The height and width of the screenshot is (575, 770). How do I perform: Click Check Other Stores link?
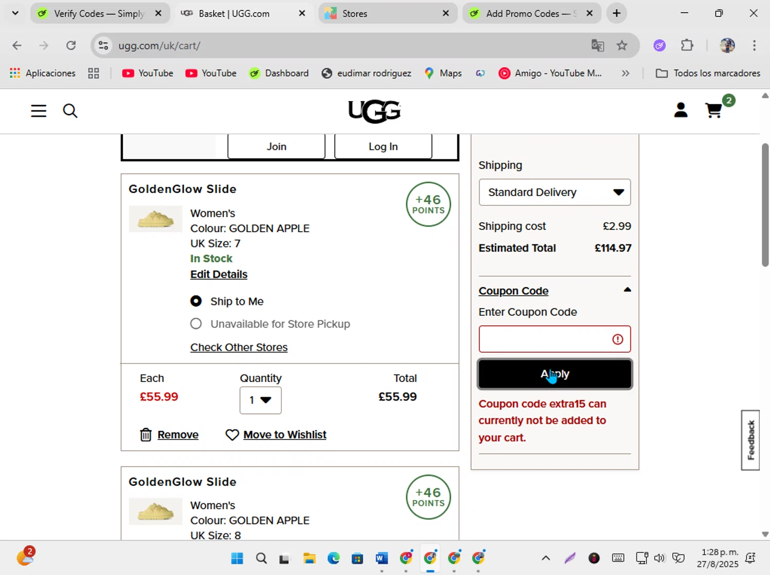[239, 348]
